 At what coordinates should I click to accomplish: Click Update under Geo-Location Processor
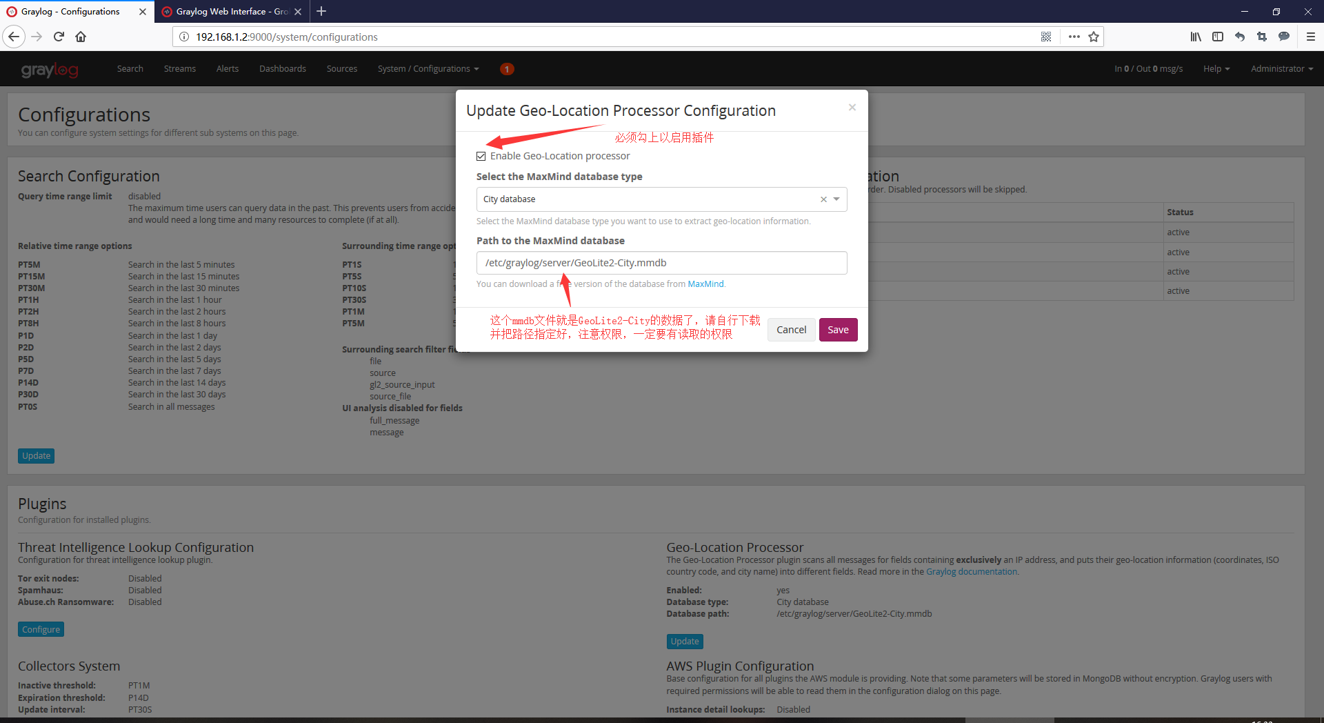coord(685,642)
